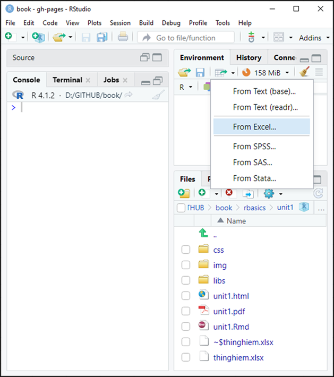
Task: Close the Jobs tab
Action: point(125,80)
